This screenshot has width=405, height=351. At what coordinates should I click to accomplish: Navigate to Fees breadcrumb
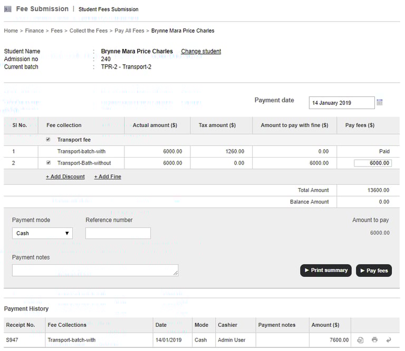point(56,31)
